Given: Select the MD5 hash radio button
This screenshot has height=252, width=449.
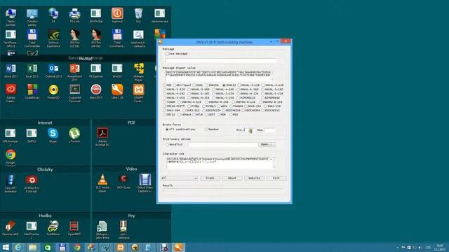Looking at the screenshot, I should [164, 85].
